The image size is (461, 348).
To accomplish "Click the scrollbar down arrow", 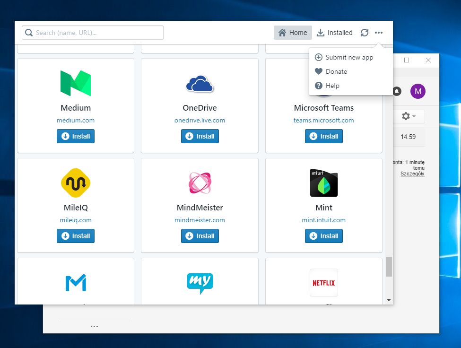I will point(389,300).
